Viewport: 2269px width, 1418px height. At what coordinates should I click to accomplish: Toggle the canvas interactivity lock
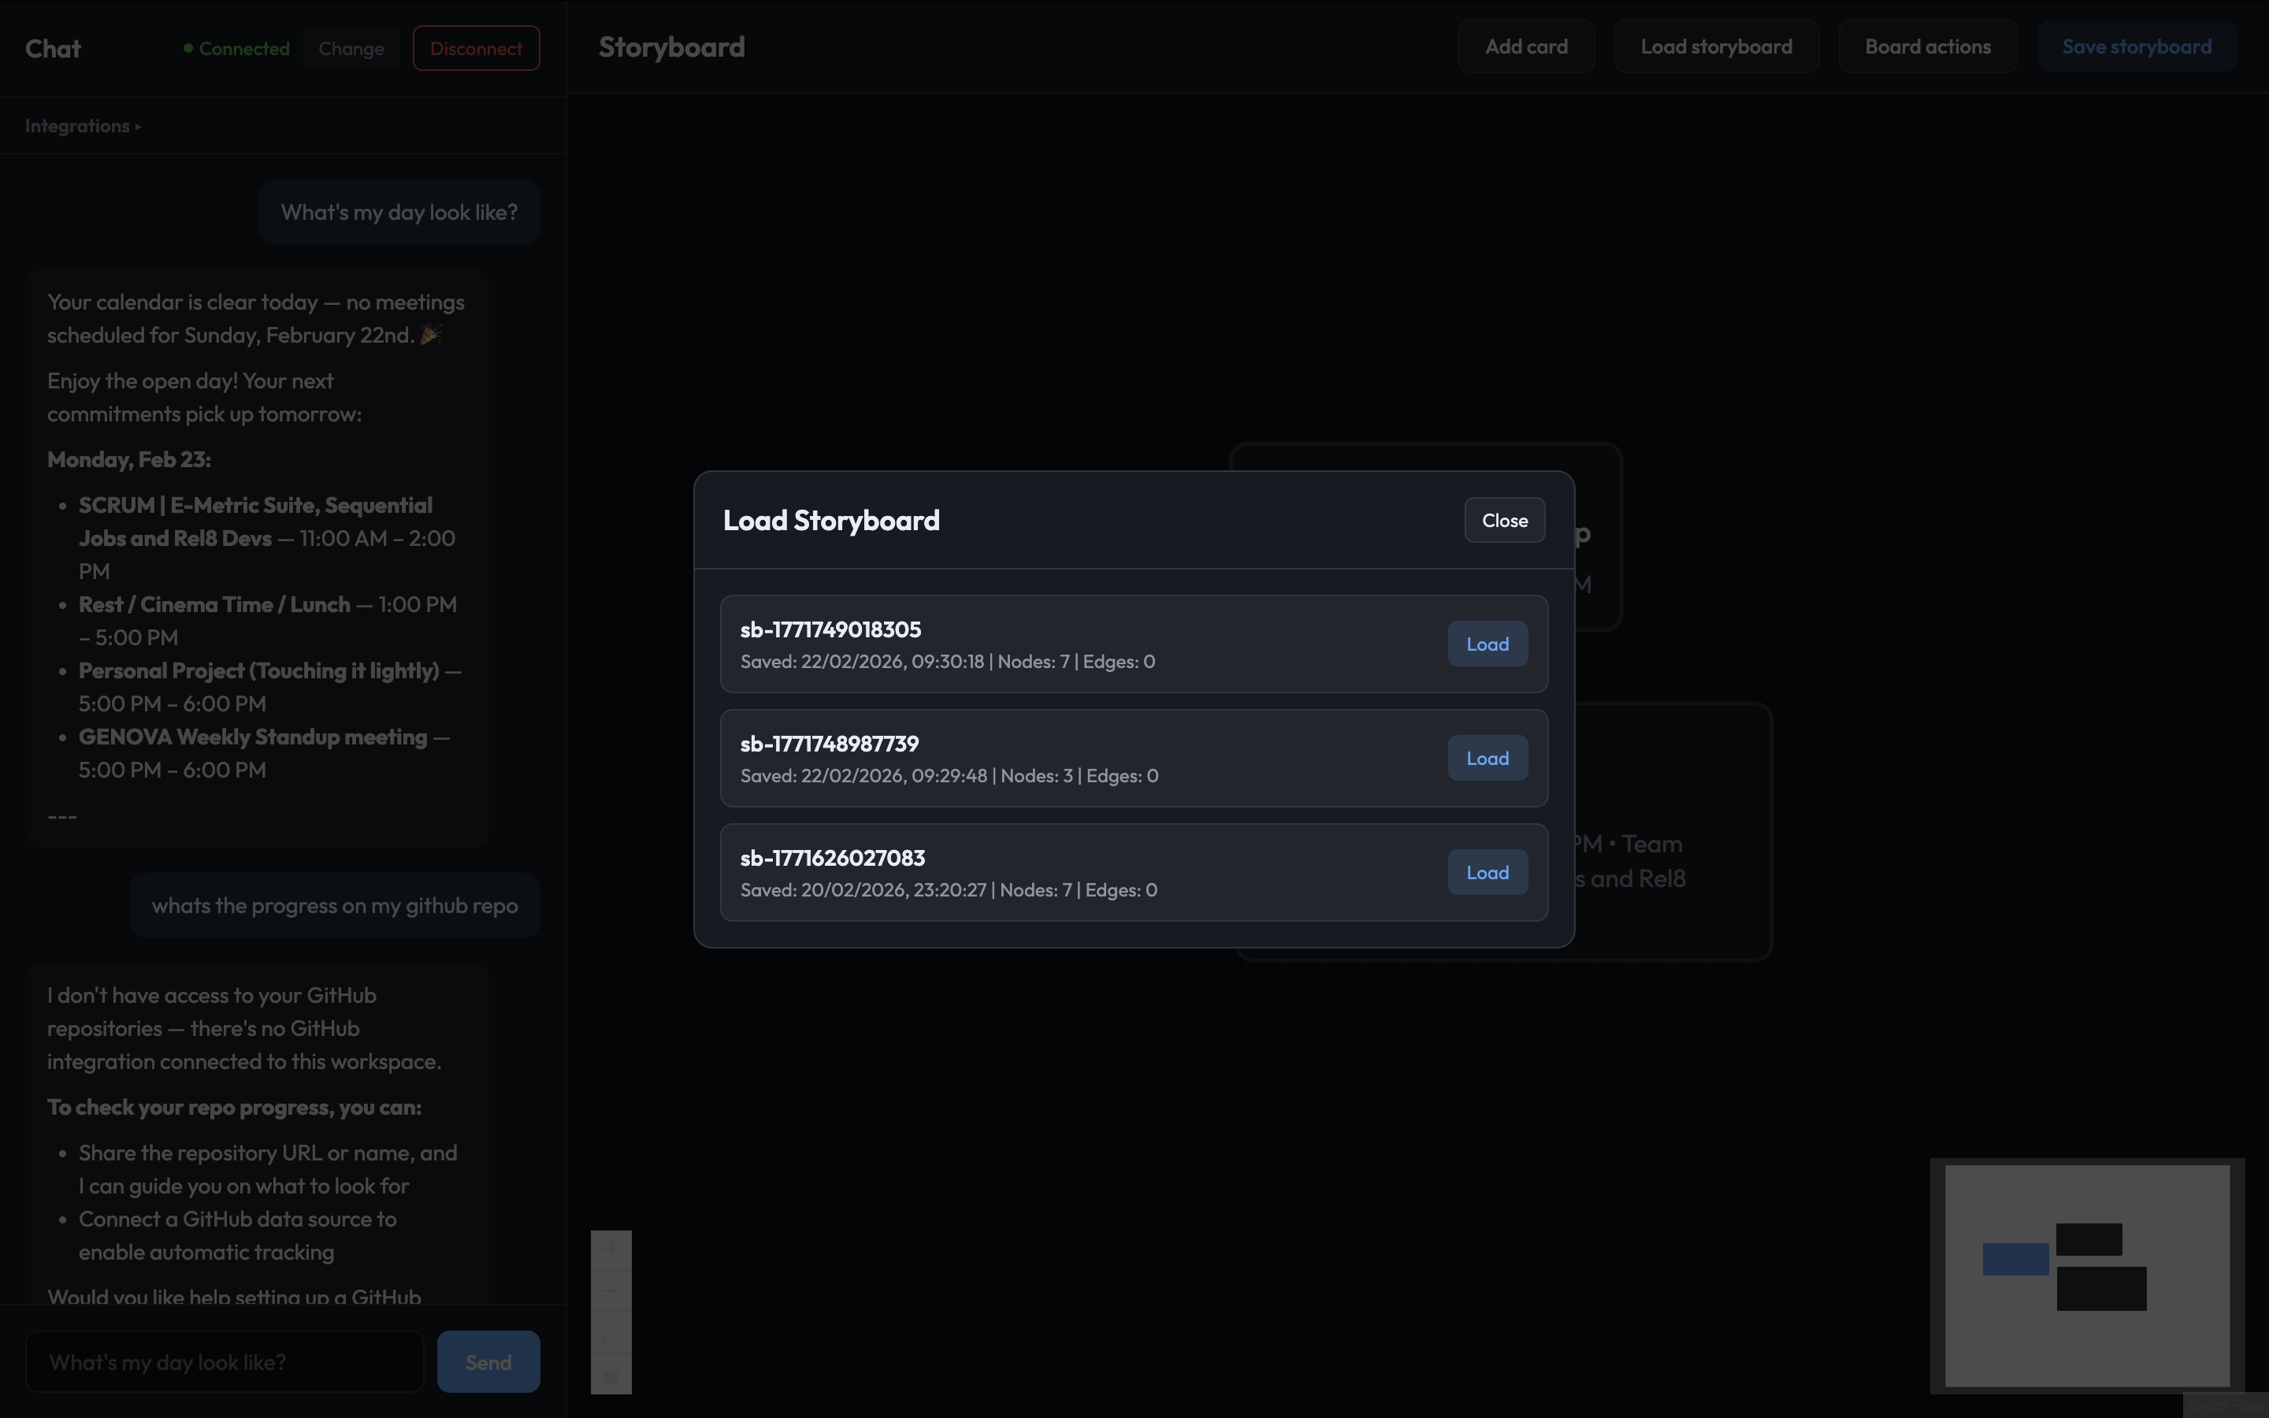[611, 1374]
